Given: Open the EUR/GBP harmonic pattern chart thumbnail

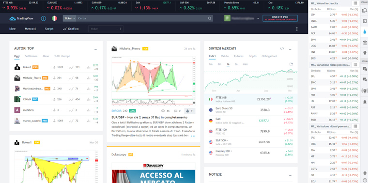Looking at the screenshot, I should (153, 81).
